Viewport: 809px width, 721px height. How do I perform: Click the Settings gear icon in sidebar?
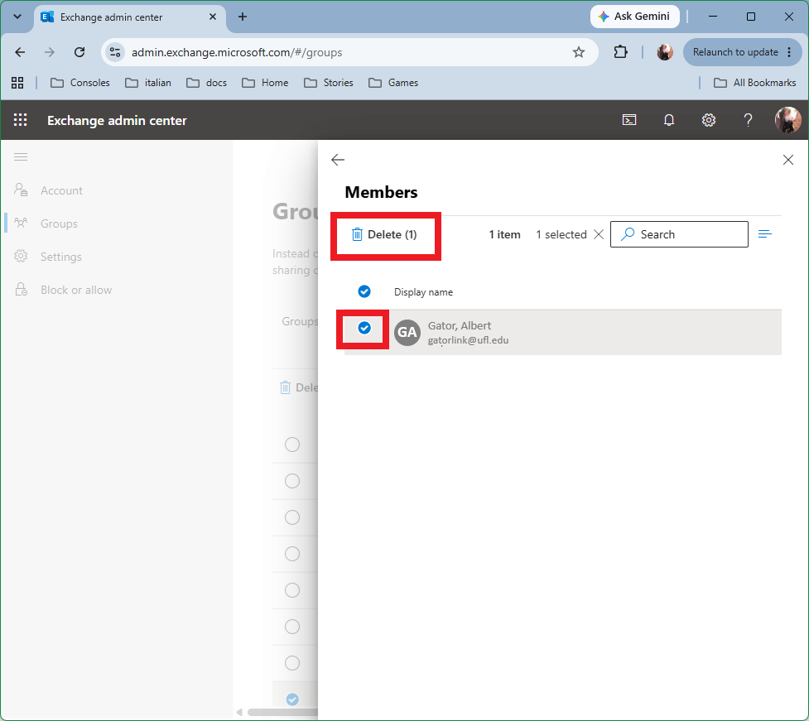coord(21,256)
